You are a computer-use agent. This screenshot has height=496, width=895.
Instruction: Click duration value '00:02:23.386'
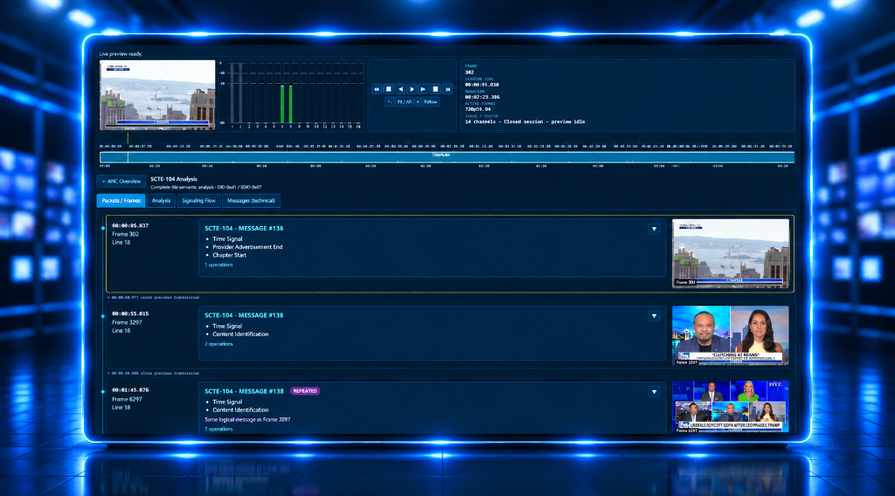482,97
